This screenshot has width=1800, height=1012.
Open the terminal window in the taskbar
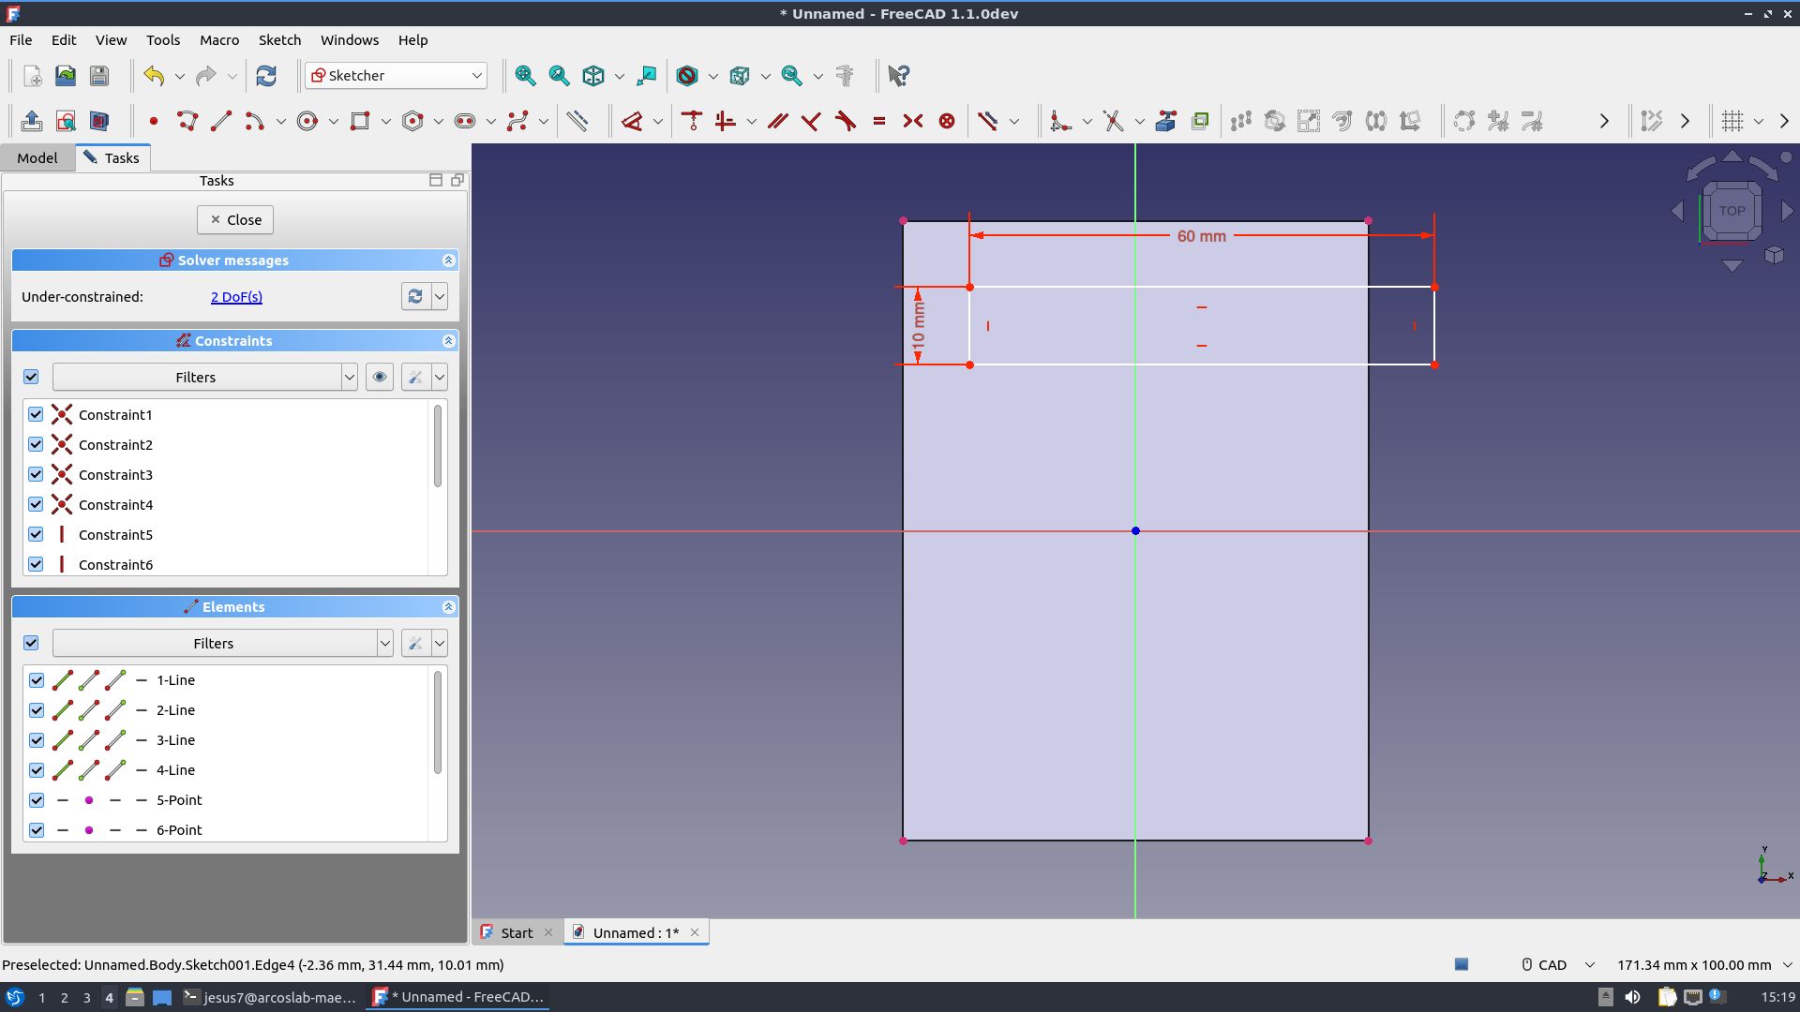[x=270, y=998]
